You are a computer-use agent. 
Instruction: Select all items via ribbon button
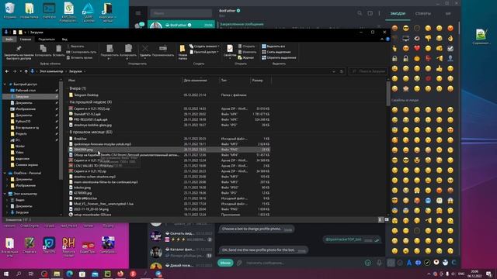click(x=273, y=46)
